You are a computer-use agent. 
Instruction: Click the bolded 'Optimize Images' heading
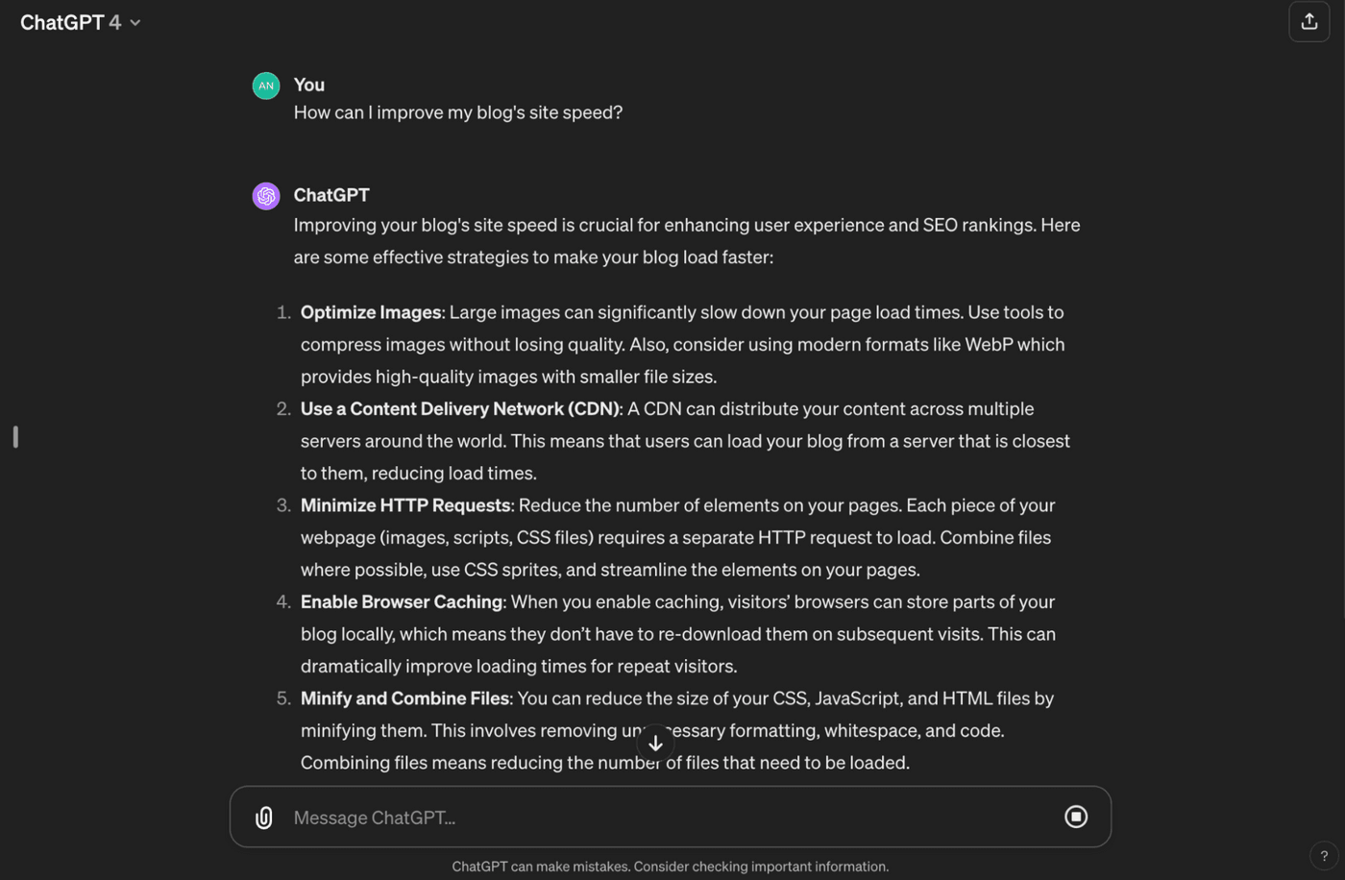click(x=371, y=311)
